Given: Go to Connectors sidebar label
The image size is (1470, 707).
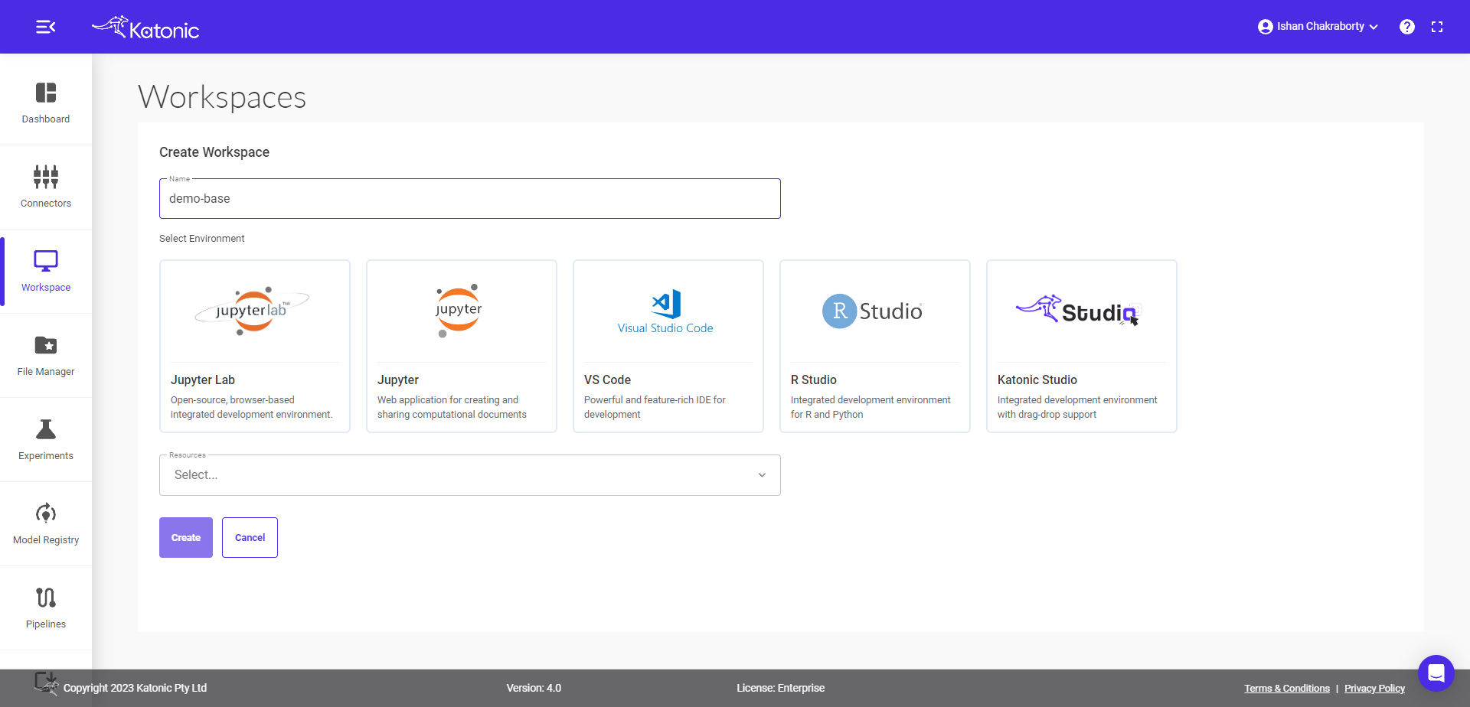Looking at the screenshot, I should tap(46, 204).
